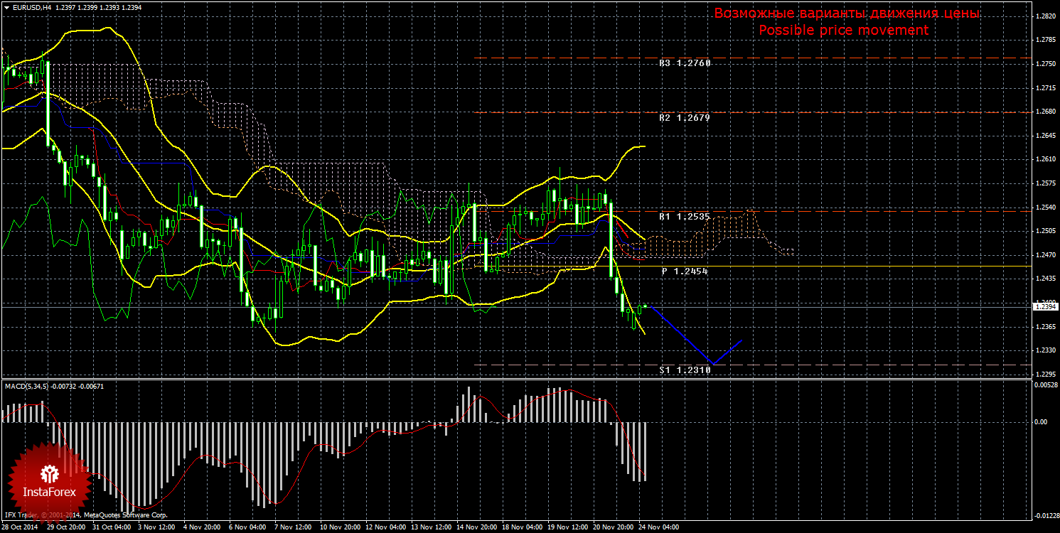
Task: Click the 24 Nov 04:00 date marker
Action: 658,527
